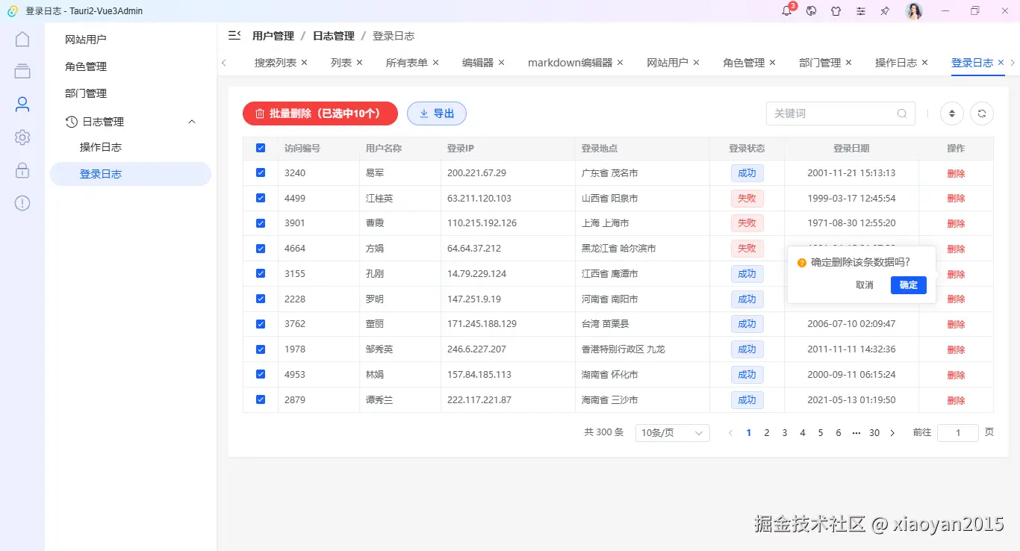Open the layout settings sliders icon
The width and height of the screenshot is (1020, 551).
(860, 11)
